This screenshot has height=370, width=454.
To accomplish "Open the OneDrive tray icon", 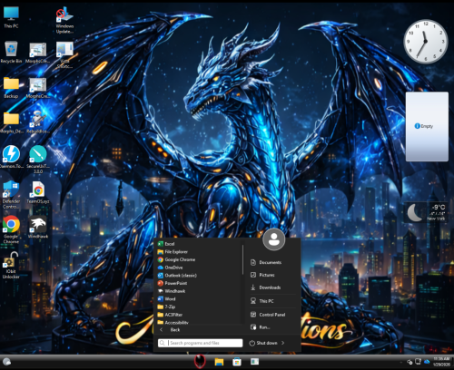I will pyautogui.click(x=427, y=362).
